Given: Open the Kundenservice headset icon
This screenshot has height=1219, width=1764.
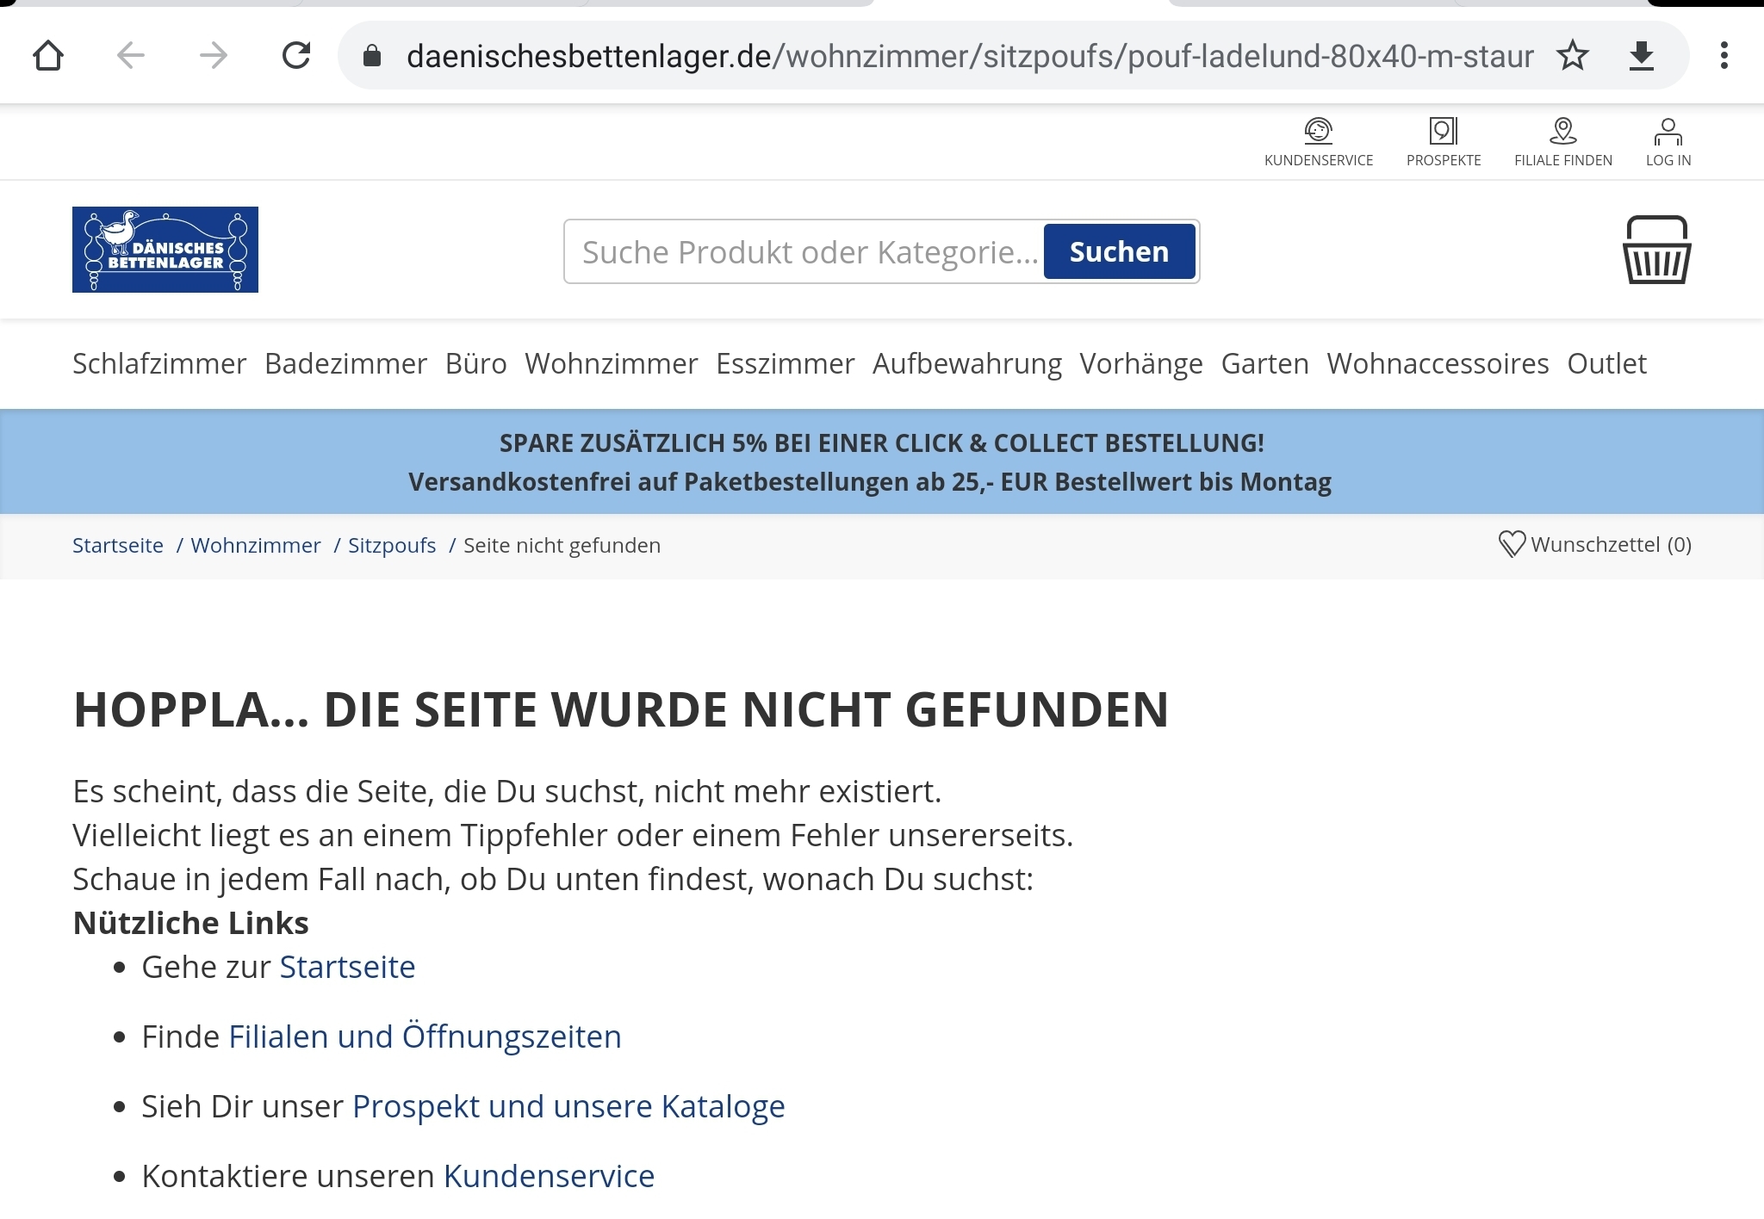Looking at the screenshot, I should (x=1318, y=132).
